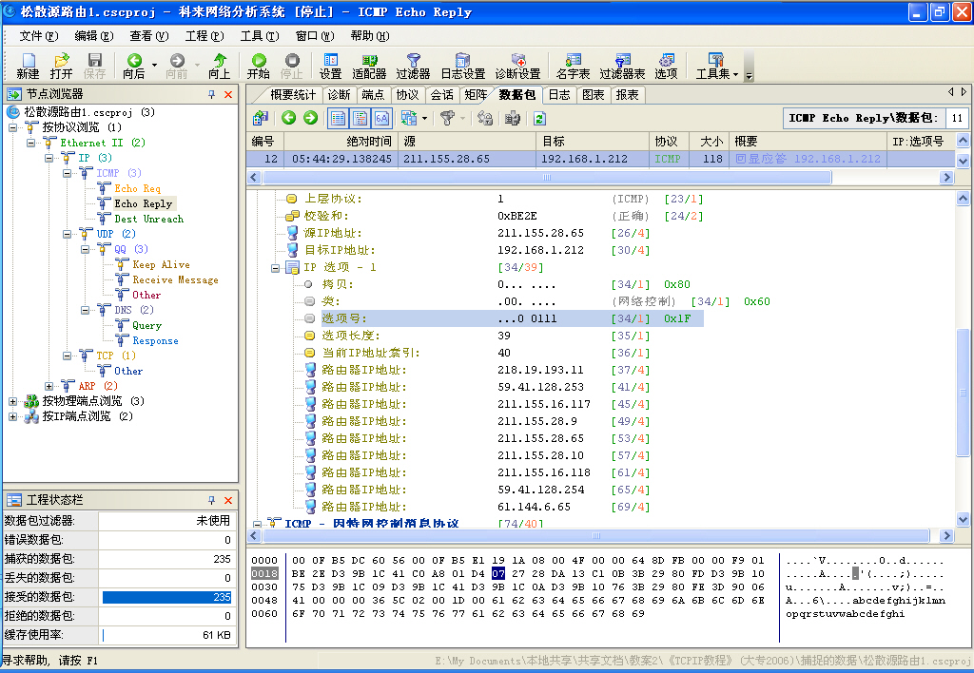This screenshot has width=974, height=673.
Task: Toggle the packet list view button
Action: pos(338,118)
